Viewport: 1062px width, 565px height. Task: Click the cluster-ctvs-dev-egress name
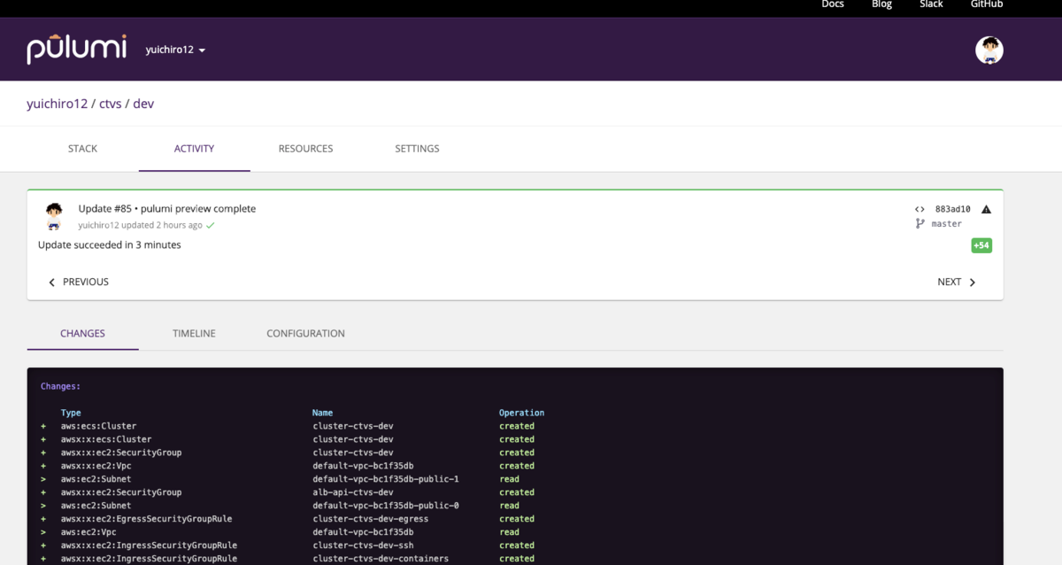(371, 519)
